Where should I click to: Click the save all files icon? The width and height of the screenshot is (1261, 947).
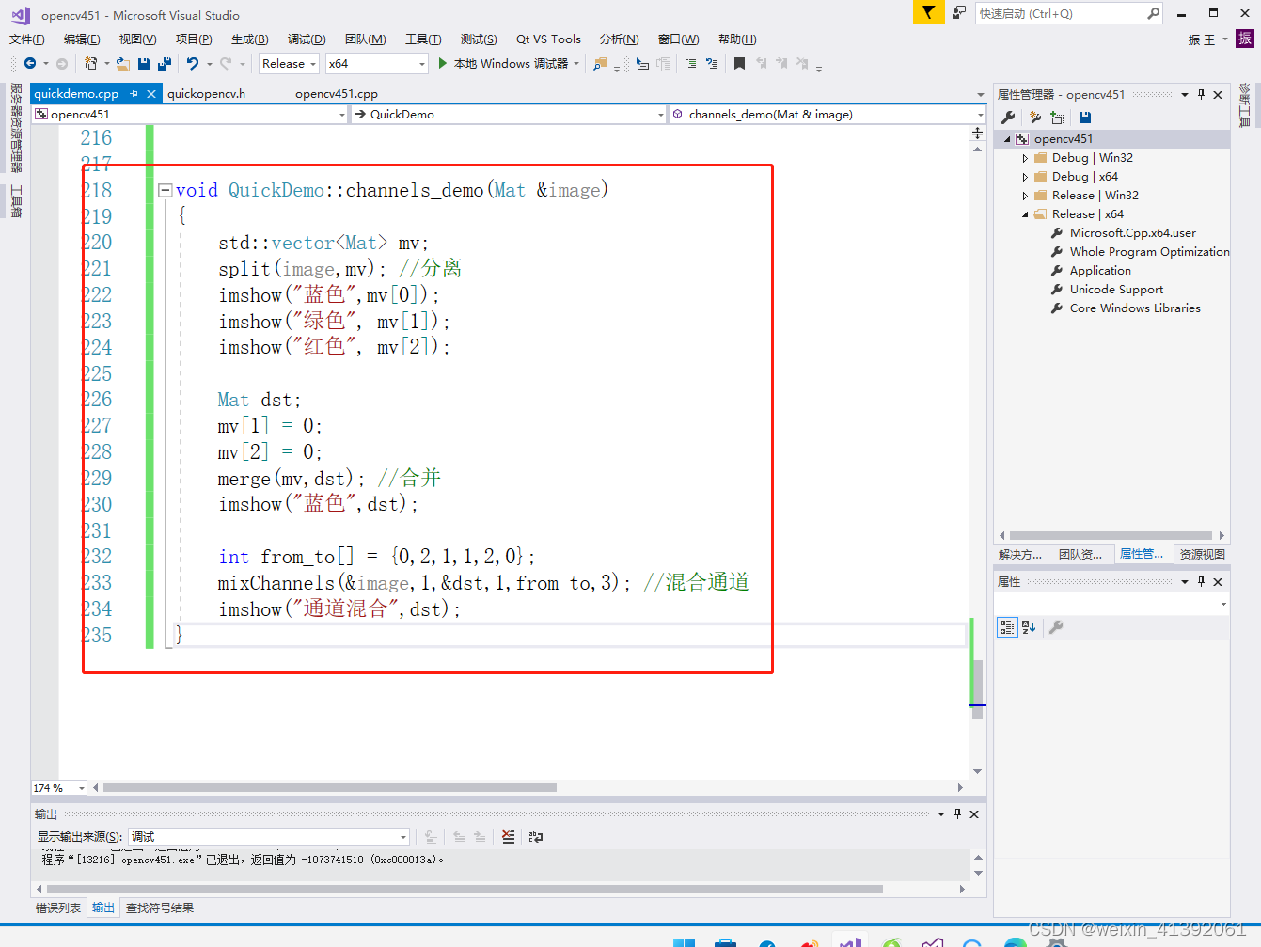(x=164, y=63)
